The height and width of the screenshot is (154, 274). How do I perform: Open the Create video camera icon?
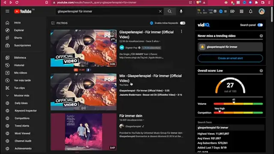[232, 12]
